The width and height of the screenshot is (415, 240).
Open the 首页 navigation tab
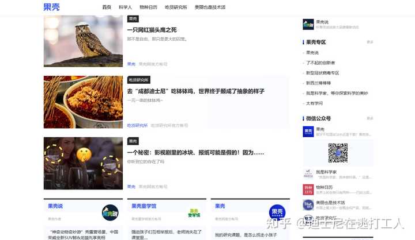pos(107,7)
